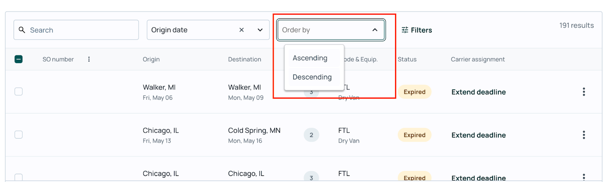
Task: Collapse the Order by dropdown
Action: click(x=375, y=30)
